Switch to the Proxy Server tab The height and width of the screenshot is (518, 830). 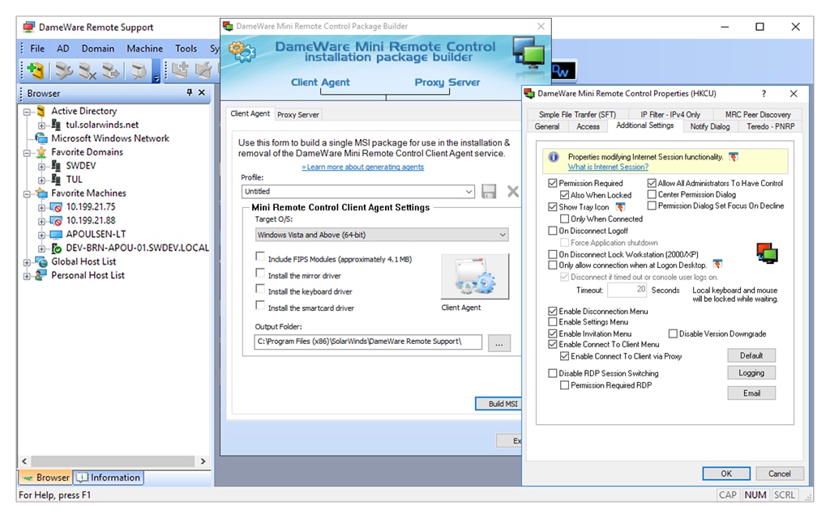(x=298, y=114)
